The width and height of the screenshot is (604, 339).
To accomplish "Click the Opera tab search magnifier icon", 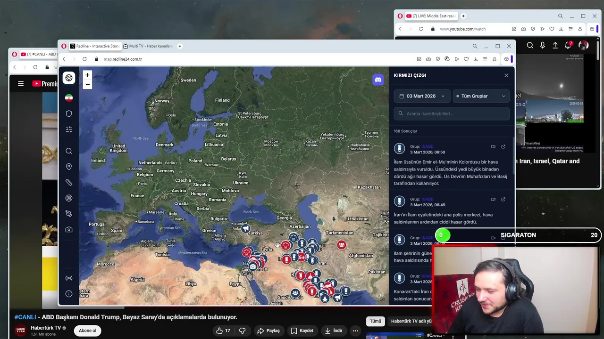I will point(475,46).
